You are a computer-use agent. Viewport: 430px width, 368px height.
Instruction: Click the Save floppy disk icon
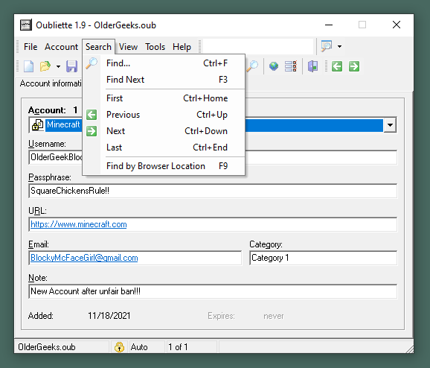[x=71, y=66]
